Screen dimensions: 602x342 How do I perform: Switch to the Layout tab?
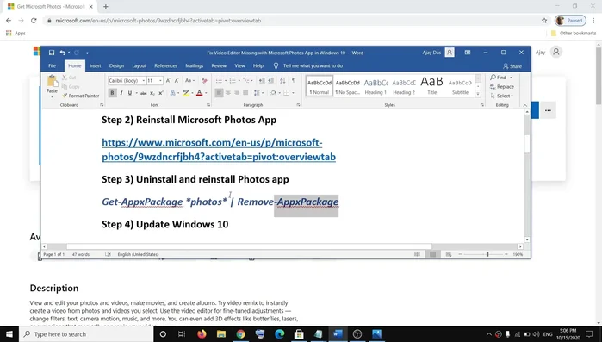pos(139,65)
